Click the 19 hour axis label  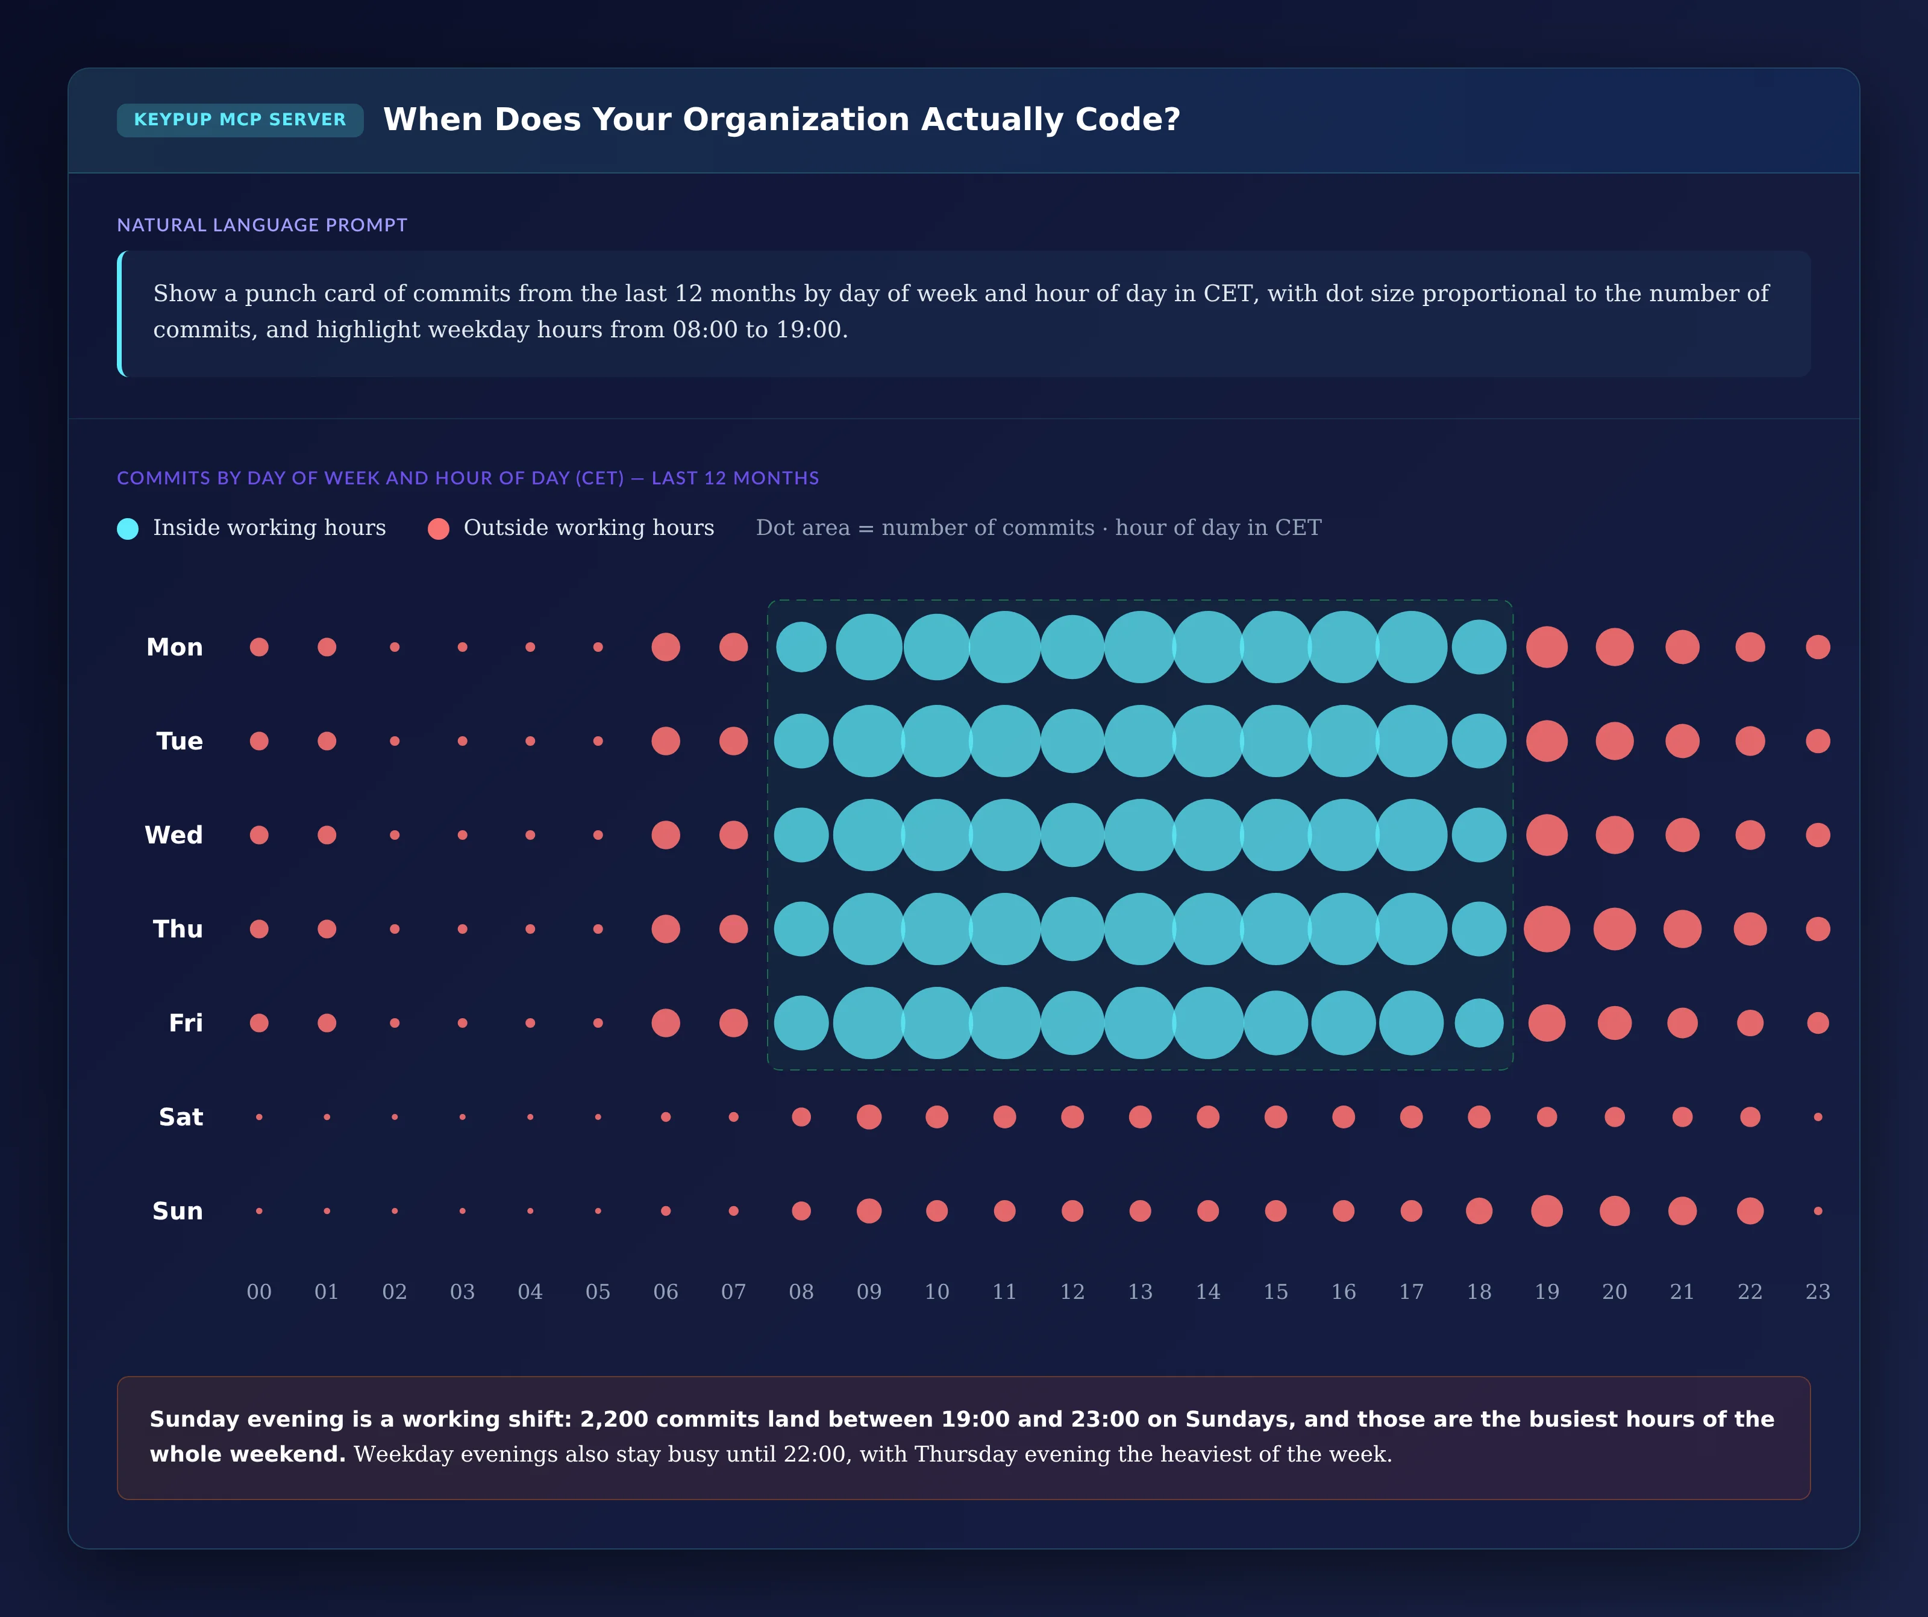[1547, 1292]
